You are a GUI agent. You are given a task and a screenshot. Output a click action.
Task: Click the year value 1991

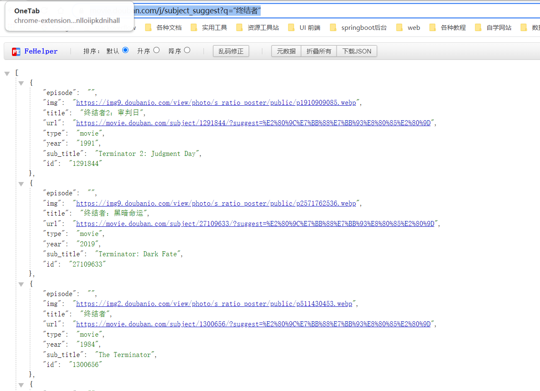click(87, 143)
